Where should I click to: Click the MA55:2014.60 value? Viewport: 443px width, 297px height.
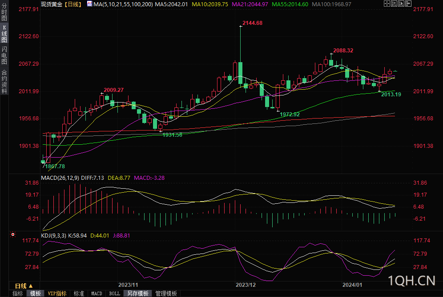pos(290,4)
